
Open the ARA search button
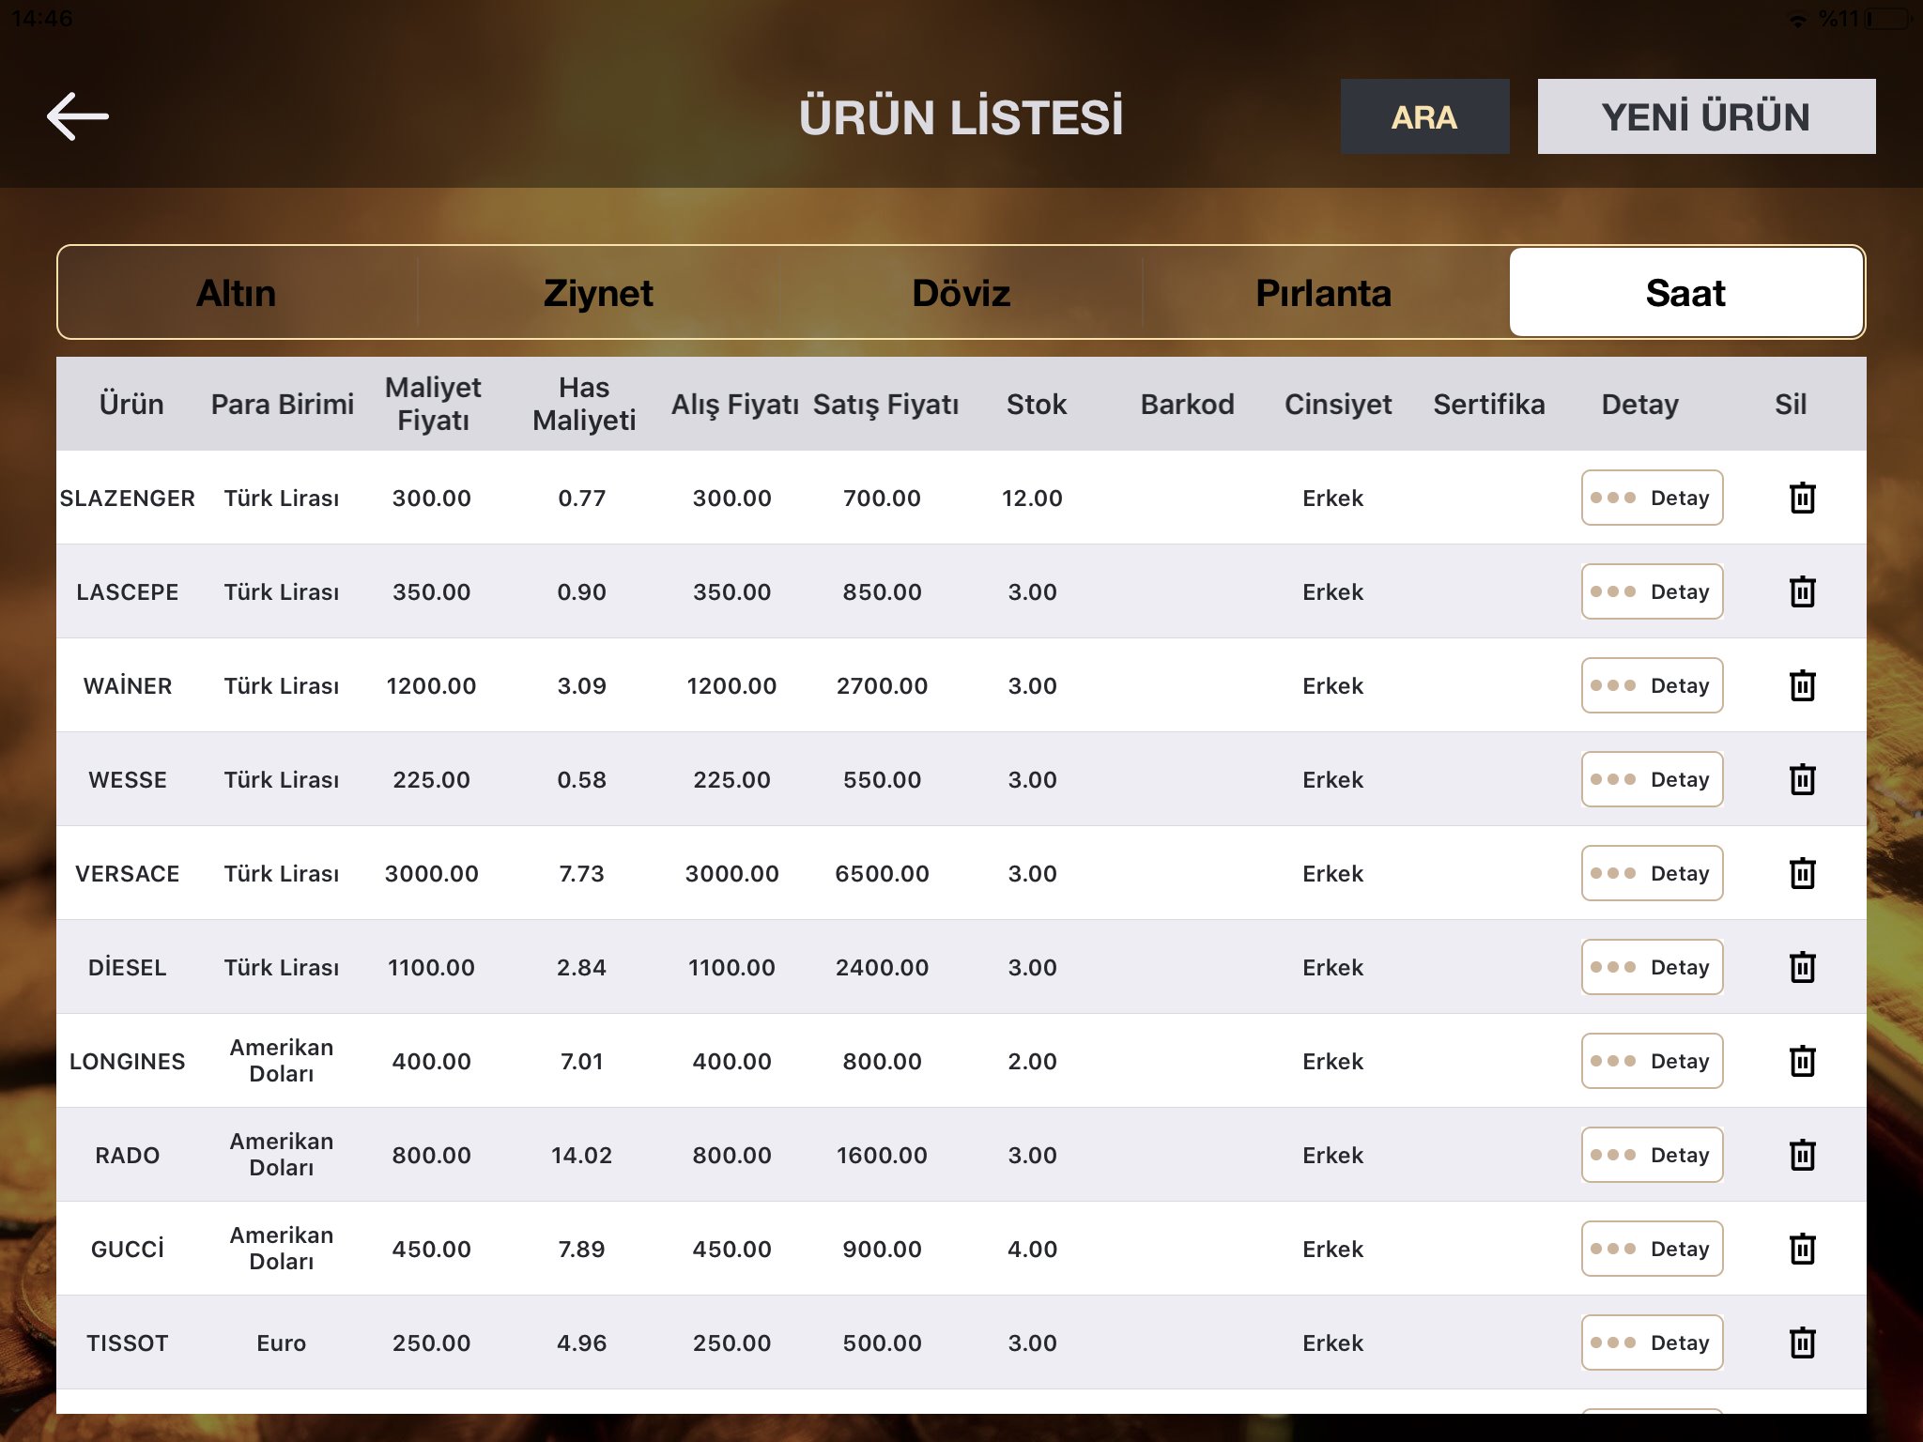tap(1424, 116)
